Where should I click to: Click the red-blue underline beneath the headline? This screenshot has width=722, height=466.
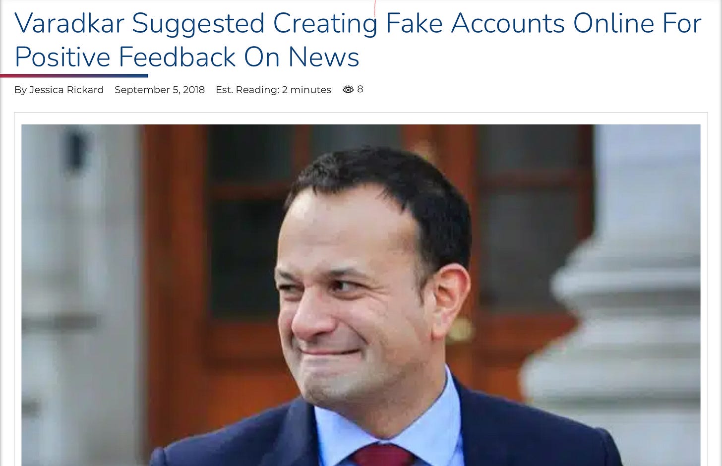(x=74, y=76)
